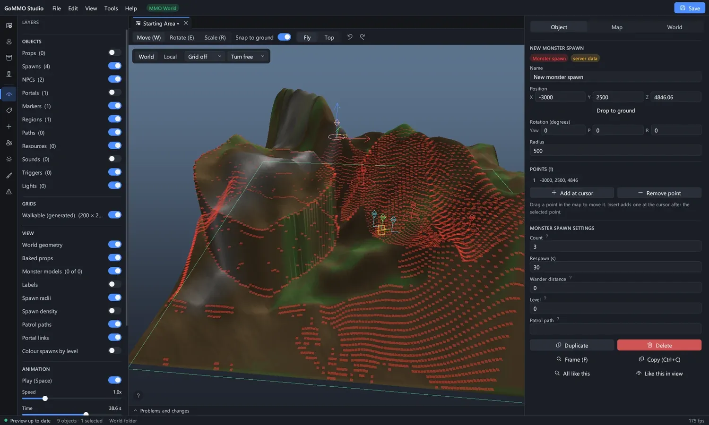The height and width of the screenshot is (425, 709).
Task: Close the Starting Area tab
Action: (186, 23)
